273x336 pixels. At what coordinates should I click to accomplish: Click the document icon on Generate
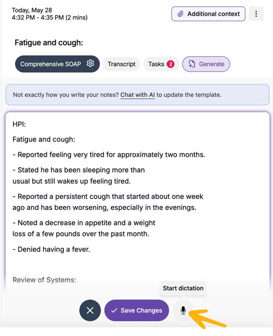(192, 64)
